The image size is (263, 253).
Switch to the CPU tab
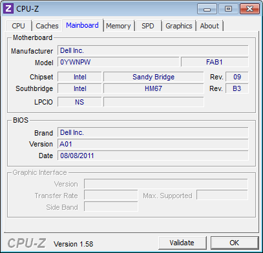click(x=19, y=26)
